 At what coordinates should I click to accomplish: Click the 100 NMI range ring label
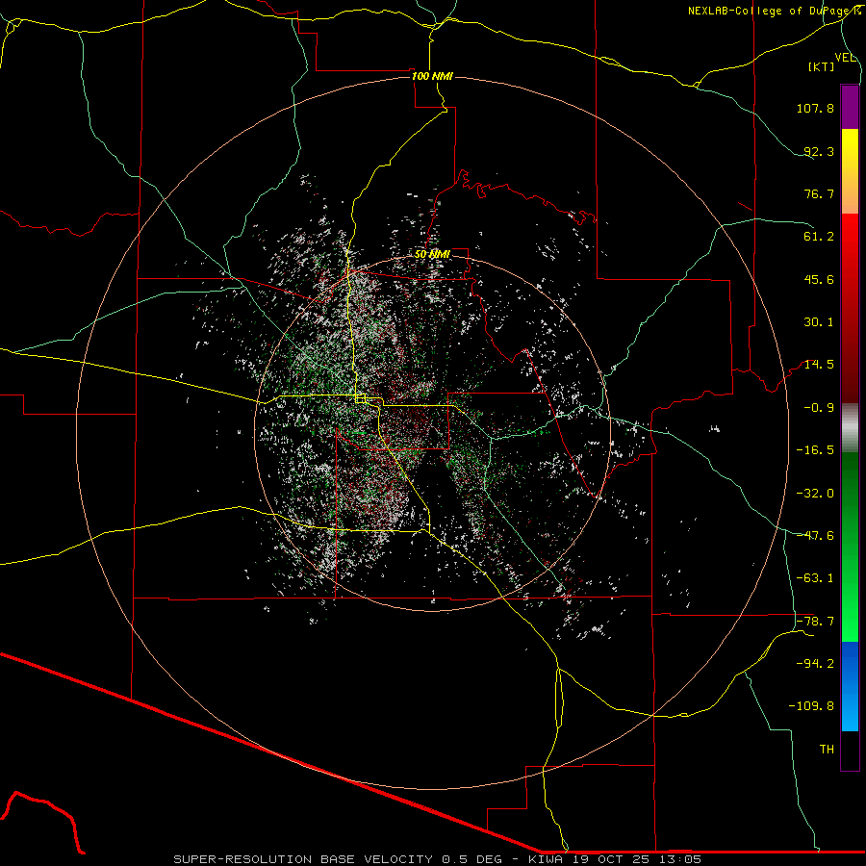click(x=432, y=76)
